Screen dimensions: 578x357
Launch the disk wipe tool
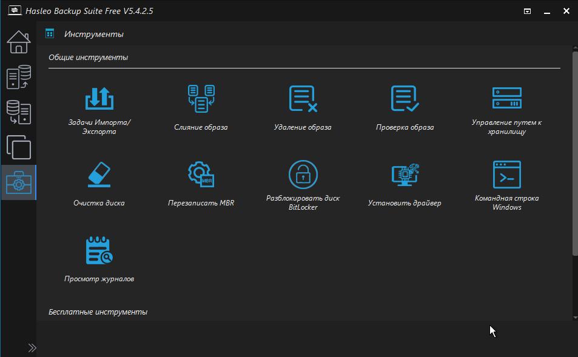click(99, 175)
